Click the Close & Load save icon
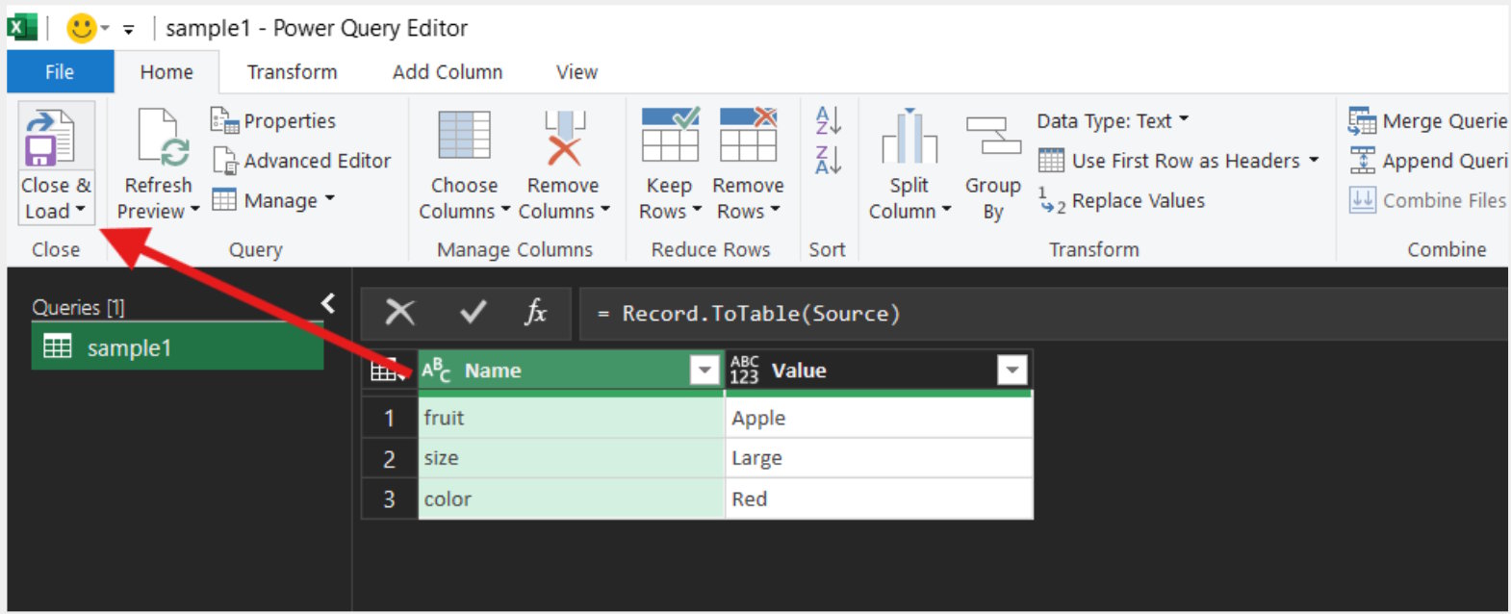 tap(50, 138)
